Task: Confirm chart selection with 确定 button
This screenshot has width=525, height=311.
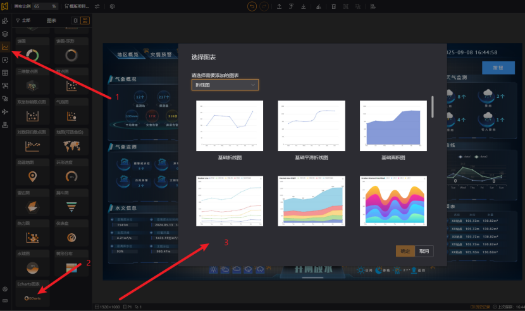Action: [405, 251]
